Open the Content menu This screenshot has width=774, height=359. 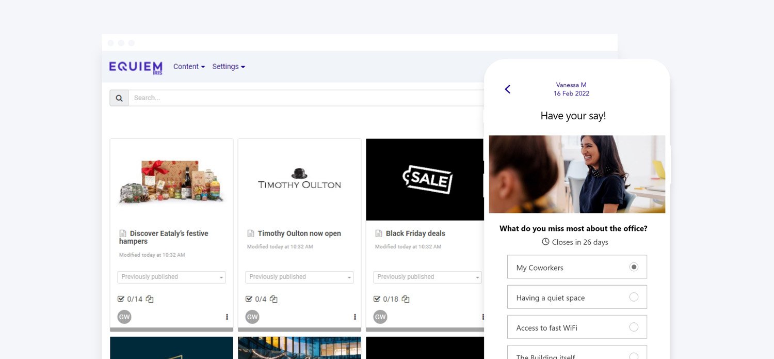(189, 67)
